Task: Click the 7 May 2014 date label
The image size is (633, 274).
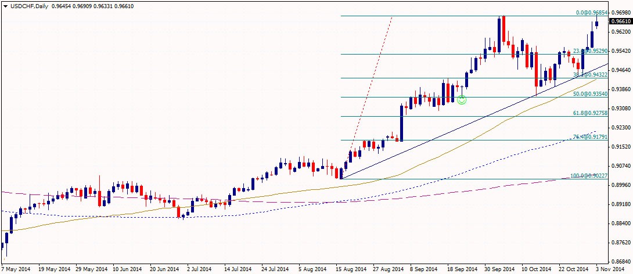Action: [16, 269]
